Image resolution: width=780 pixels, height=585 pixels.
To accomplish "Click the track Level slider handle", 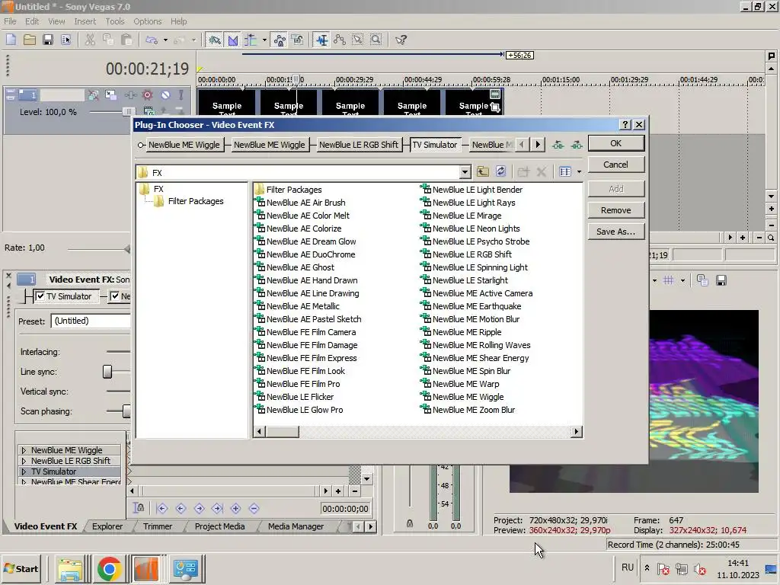I will [128, 112].
